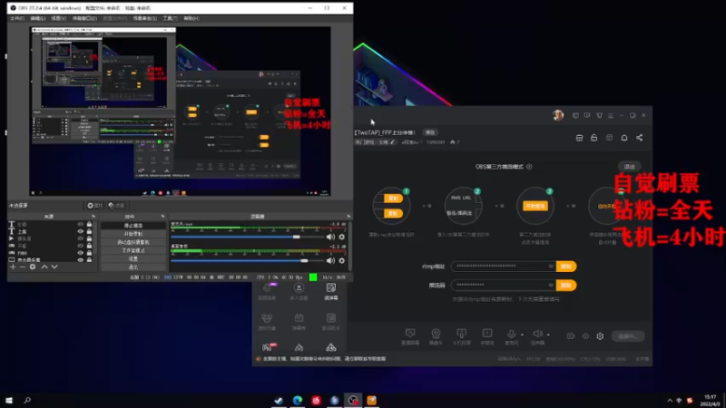
Task: Open the 视图 menu in OBS
Action: point(58,18)
